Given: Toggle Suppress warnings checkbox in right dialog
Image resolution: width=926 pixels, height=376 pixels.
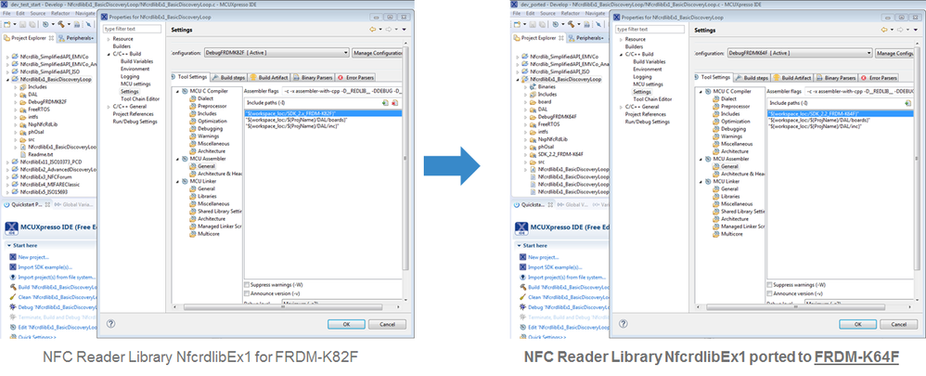Looking at the screenshot, I should coord(769,285).
